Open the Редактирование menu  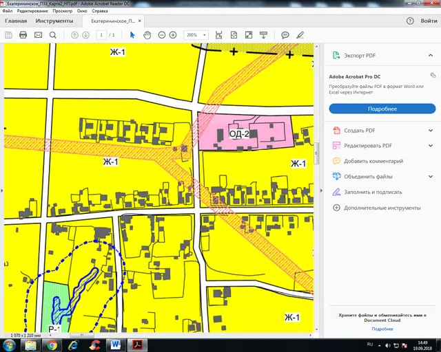click(32, 11)
